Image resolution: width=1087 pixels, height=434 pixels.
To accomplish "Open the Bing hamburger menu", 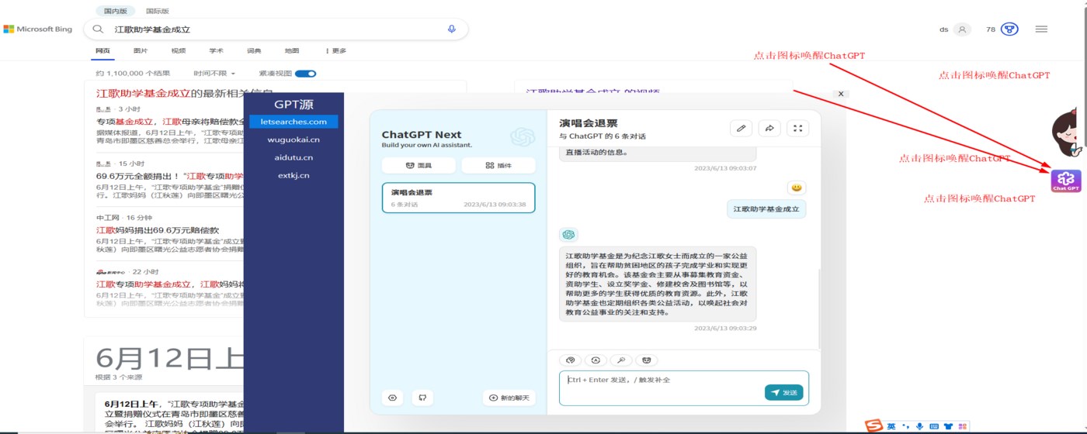I will tap(1041, 29).
